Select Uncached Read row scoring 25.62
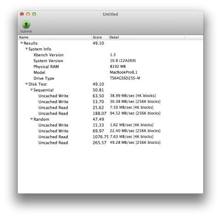The width and height of the screenshot is (221, 218). (x=110, y=107)
